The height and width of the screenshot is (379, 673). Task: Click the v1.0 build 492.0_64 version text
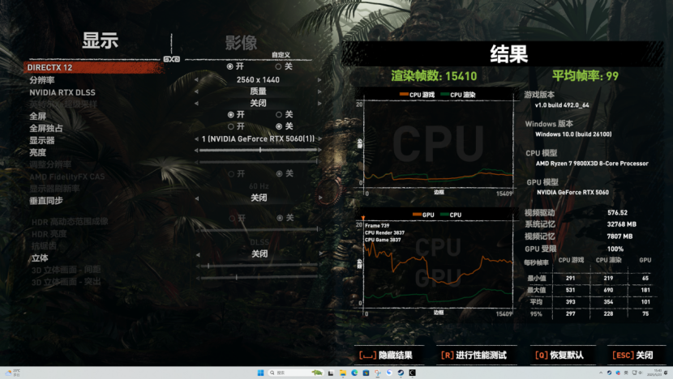tap(562, 105)
